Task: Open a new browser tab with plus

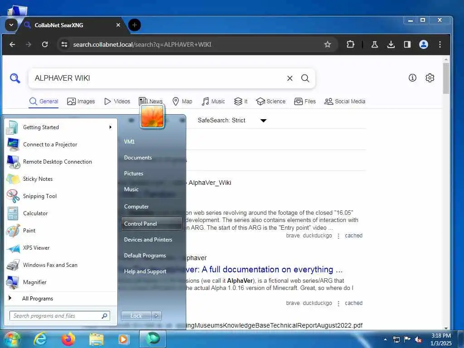Action: (x=134, y=25)
